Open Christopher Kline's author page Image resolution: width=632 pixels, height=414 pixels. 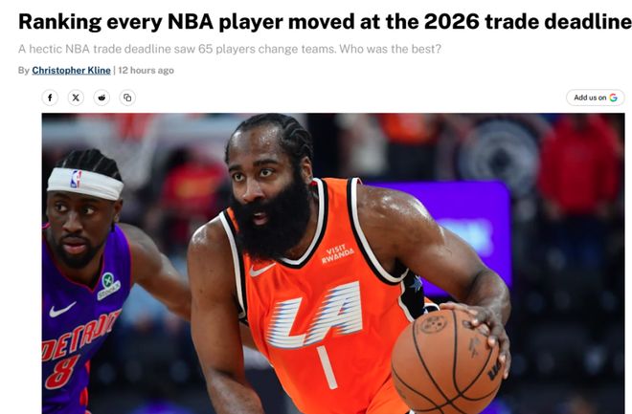(72, 71)
